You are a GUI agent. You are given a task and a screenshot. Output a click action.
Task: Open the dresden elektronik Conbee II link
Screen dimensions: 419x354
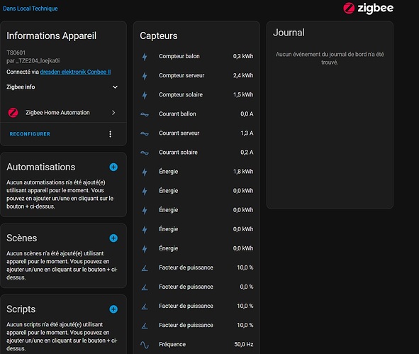point(75,72)
